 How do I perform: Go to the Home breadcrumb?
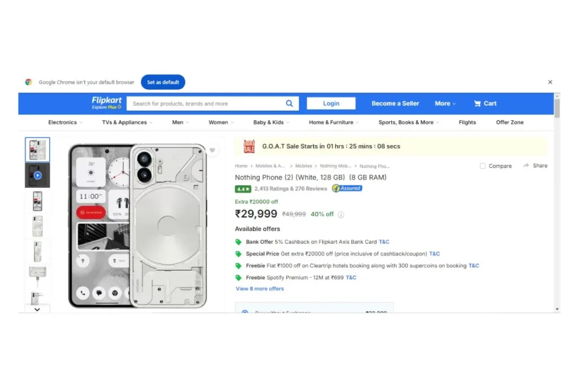[x=241, y=166]
